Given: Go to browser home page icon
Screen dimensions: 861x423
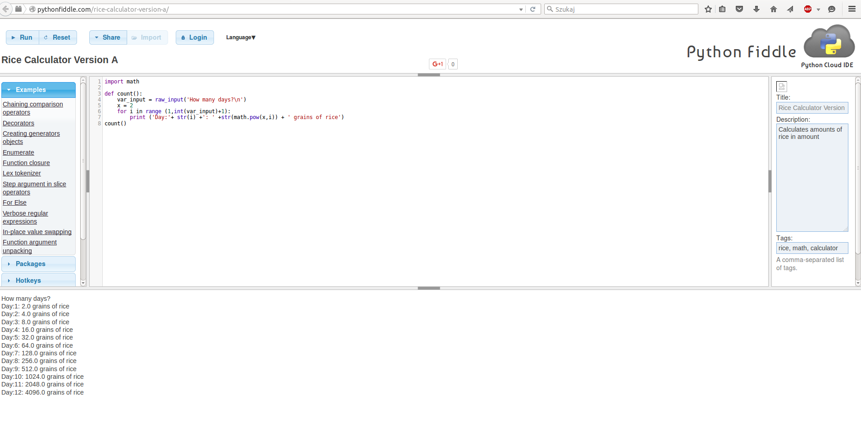Looking at the screenshot, I should click(x=774, y=9).
